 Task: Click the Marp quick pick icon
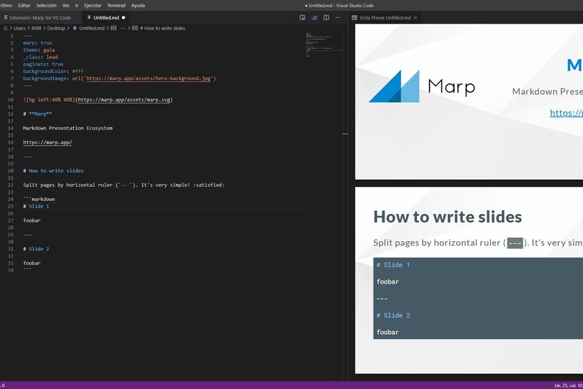(x=314, y=17)
